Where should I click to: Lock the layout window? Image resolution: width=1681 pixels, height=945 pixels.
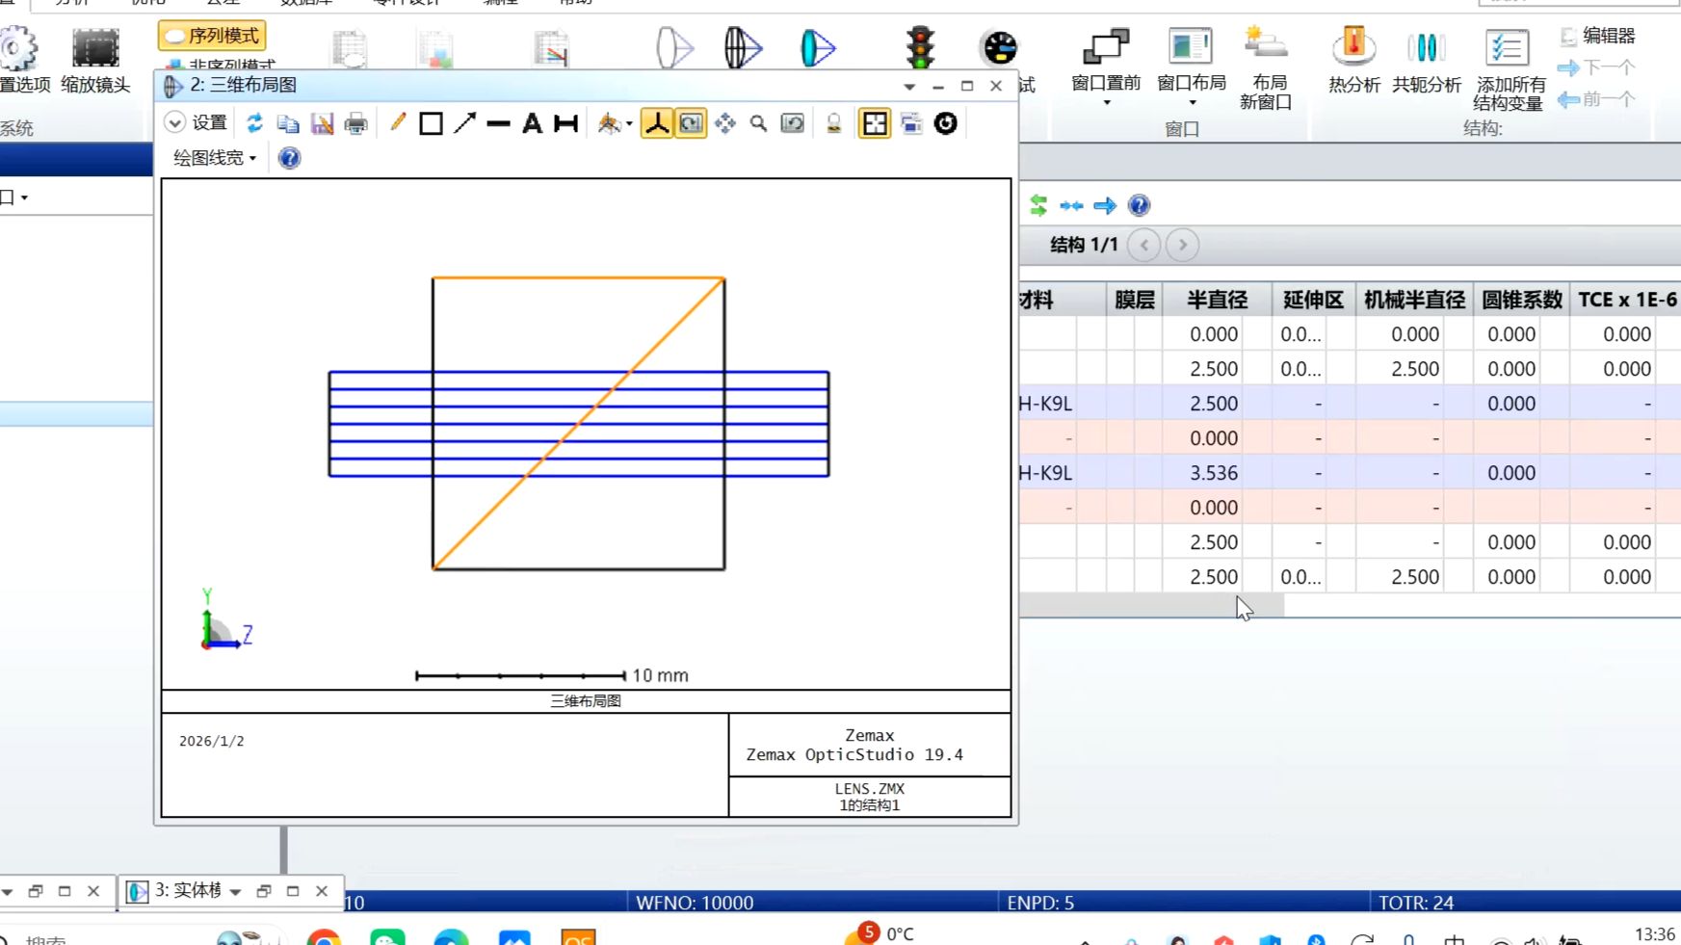click(x=834, y=123)
